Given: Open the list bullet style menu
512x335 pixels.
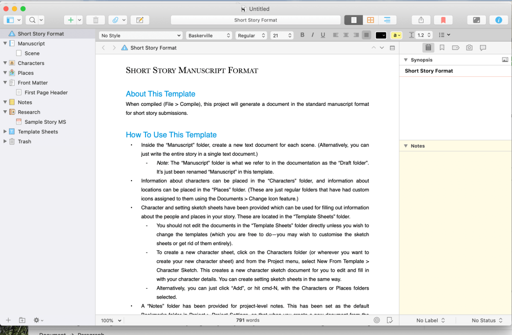Looking at the screenshot, I should (x=444, y=35).
